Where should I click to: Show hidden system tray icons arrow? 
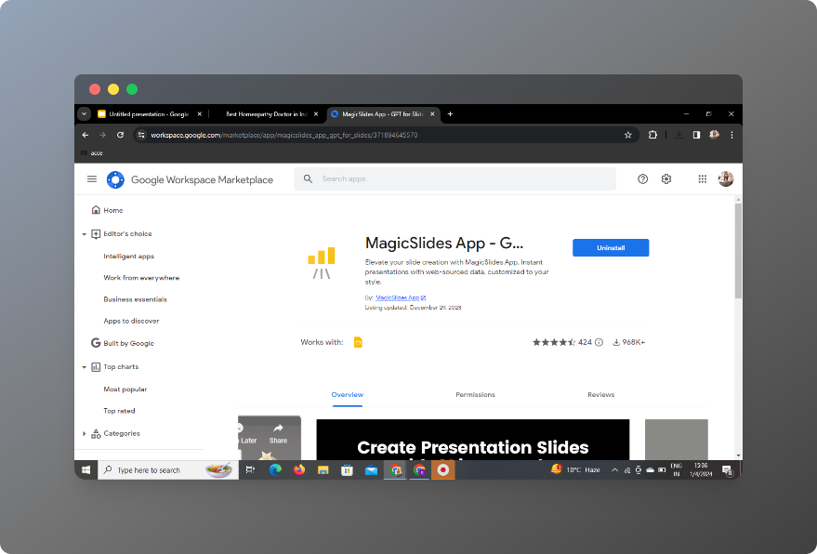click(614, 469)
